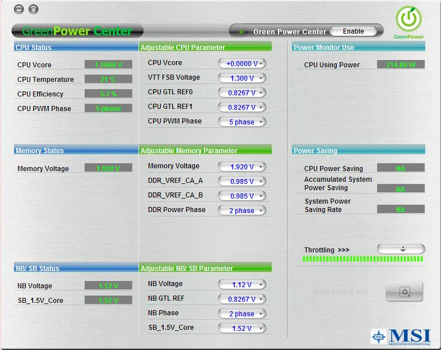The image size is (441, 350).
Task: Open the NB GTL REF dropdown
Action: pos(242,299)
